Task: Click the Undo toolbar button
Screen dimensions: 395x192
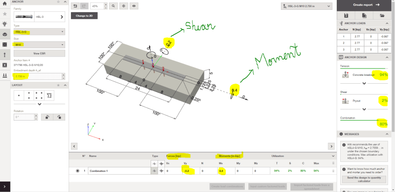Action: pos(75,6)
